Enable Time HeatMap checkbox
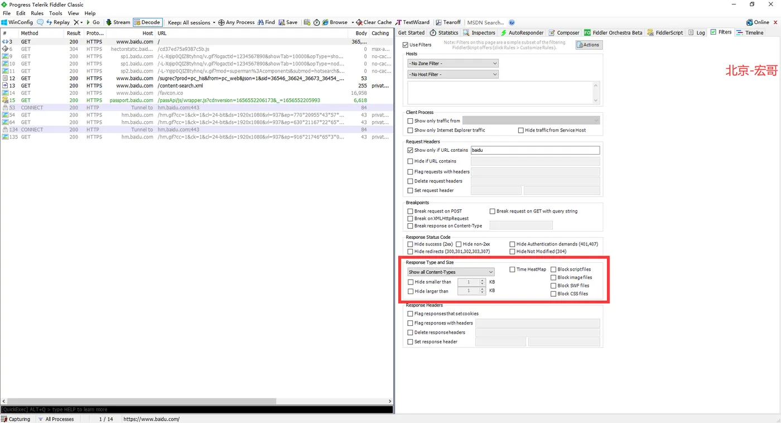Viewport: 781px width, 423px height. point(512,270)
